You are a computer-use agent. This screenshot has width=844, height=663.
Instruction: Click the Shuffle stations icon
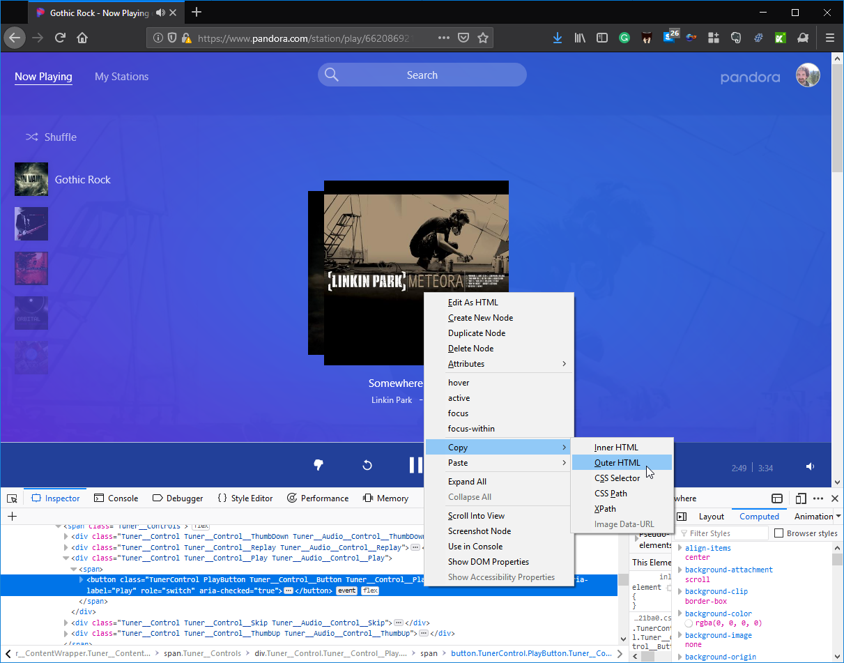click(32, 137)
